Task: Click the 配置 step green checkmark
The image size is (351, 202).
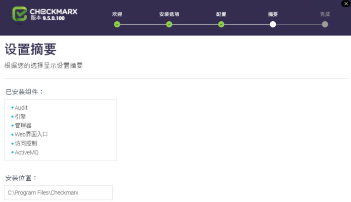Action: click(x=221, y=24)
